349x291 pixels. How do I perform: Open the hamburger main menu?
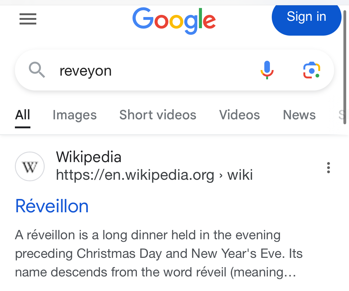[28, 19]
